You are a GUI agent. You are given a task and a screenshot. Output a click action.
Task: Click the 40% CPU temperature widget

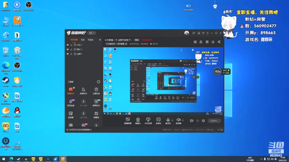(222, 71)
